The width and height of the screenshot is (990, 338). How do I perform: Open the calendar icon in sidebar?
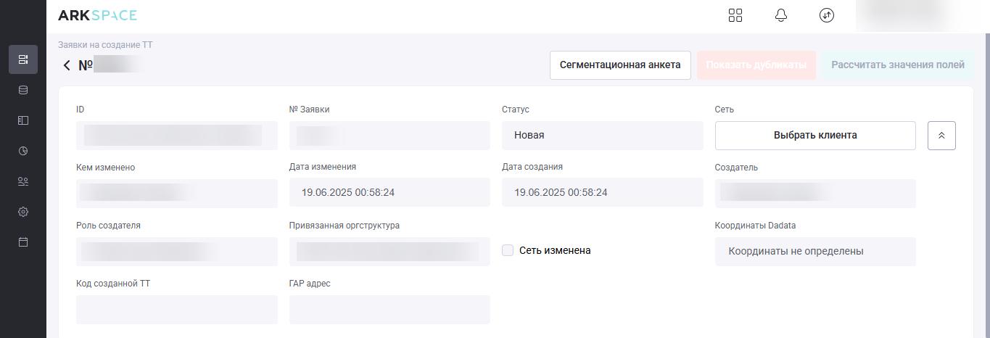point(23,242)
